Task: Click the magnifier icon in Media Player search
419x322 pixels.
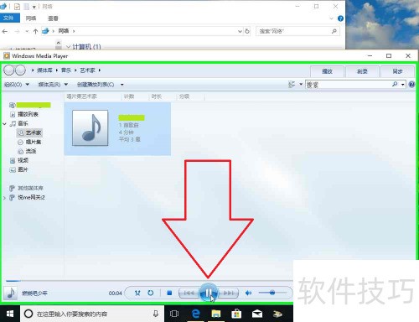Action: coord(395,84)
